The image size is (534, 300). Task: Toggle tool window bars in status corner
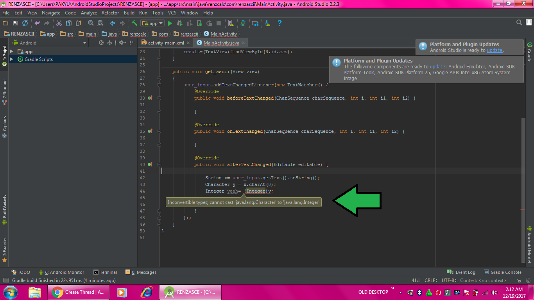click(x=6, y=280)
